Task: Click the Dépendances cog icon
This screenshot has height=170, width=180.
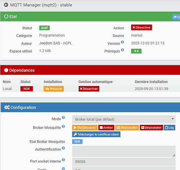Action: pyautogui.click(x=6, y=70)
